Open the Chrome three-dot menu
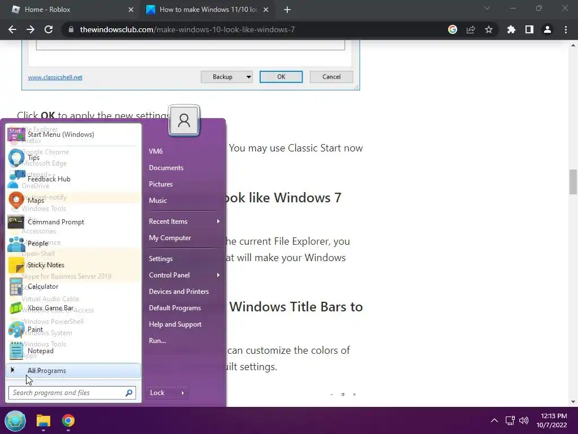Screen dimensions: 578x434 [x=566, y=29]
